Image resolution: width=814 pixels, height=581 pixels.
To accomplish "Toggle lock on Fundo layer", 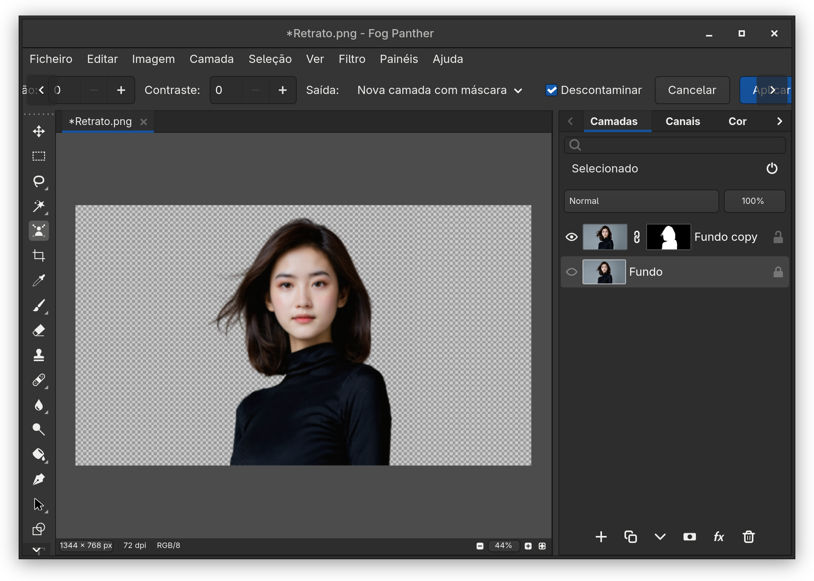I will pyautogui.click(x=778, y=272).
